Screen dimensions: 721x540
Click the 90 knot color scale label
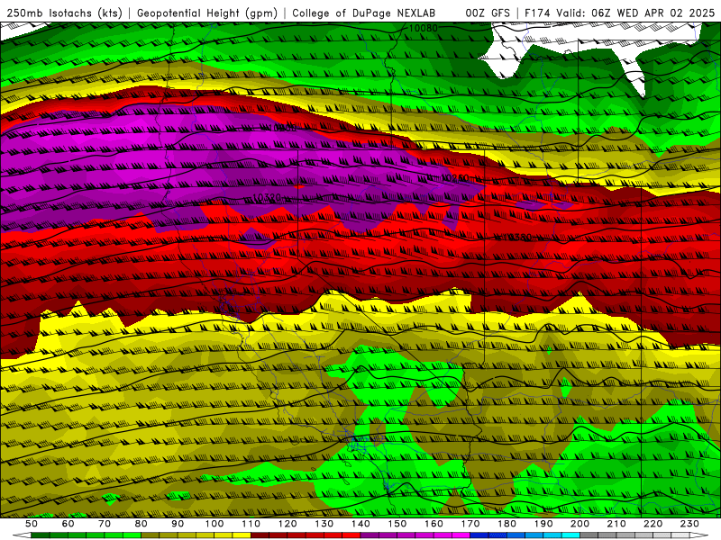tap(178, 524)
